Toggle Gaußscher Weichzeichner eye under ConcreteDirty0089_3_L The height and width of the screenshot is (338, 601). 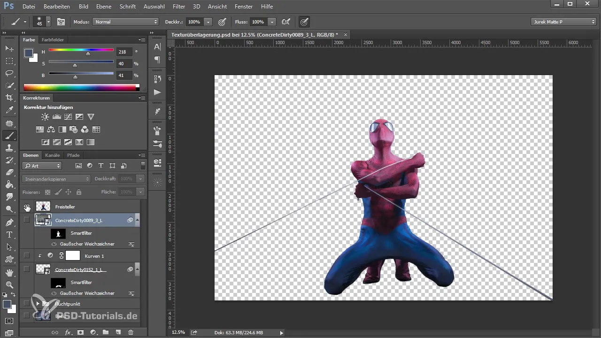[54, 244]
